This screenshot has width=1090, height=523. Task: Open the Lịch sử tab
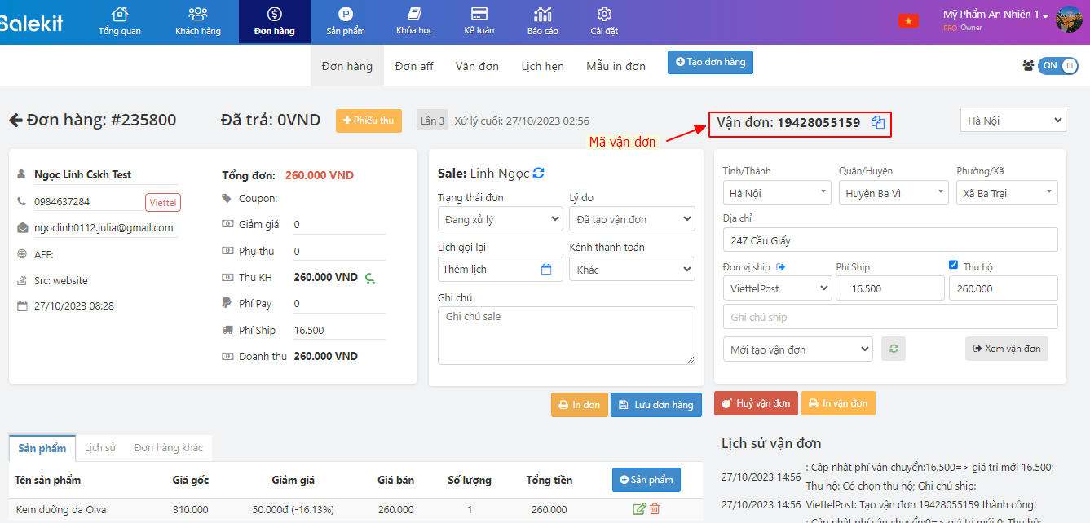(x=99, y=448)
